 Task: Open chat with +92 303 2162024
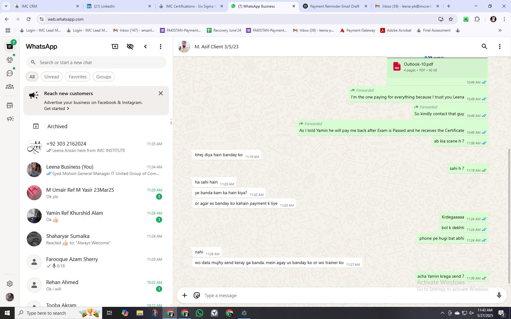click(96, 147)
